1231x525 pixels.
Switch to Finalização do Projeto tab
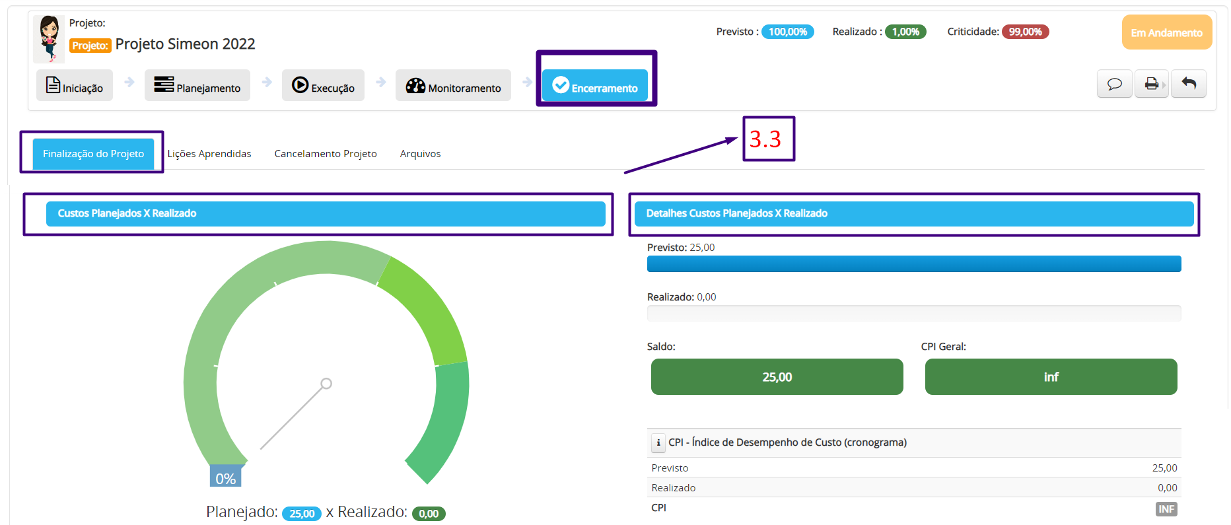pyautogui.click(x=93, y=154)
